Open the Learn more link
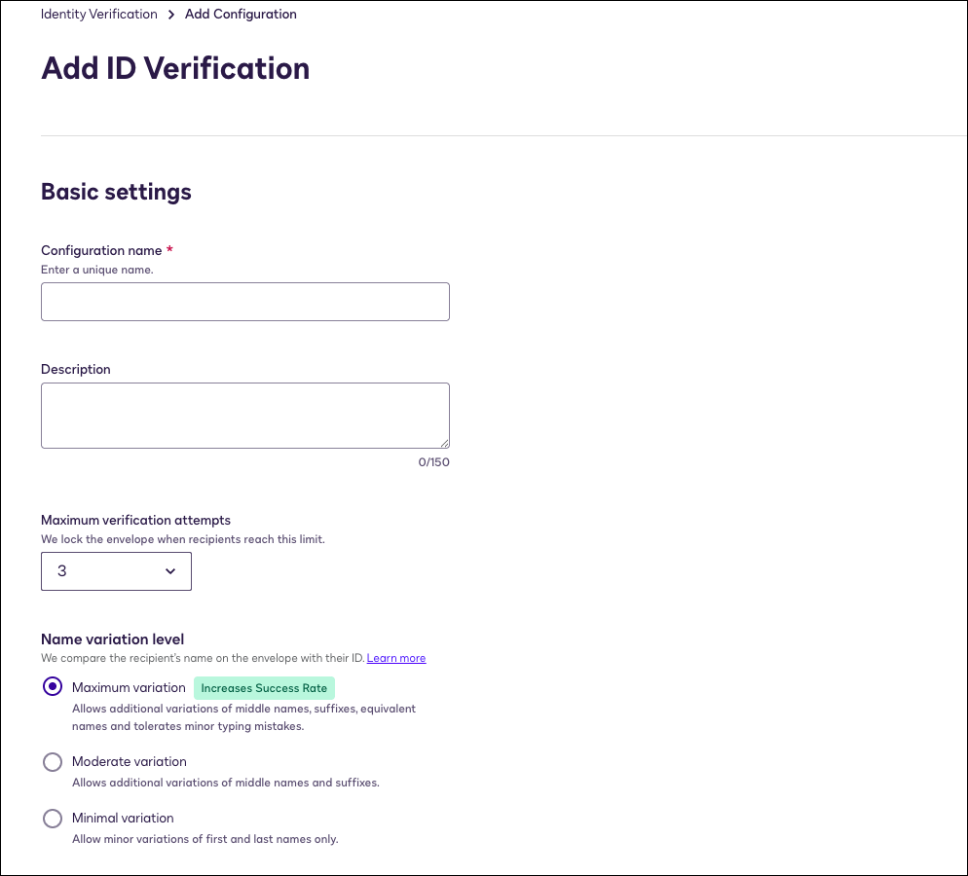The height and width of the screenshot is (876, 968). pos(395,659)
